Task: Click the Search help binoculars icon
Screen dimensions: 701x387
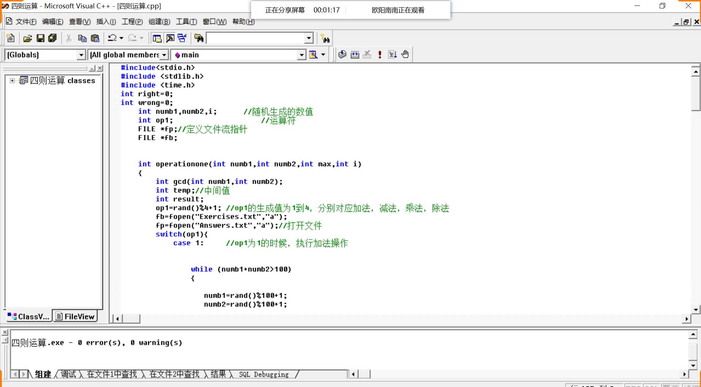Action: (x=325, y=38)
